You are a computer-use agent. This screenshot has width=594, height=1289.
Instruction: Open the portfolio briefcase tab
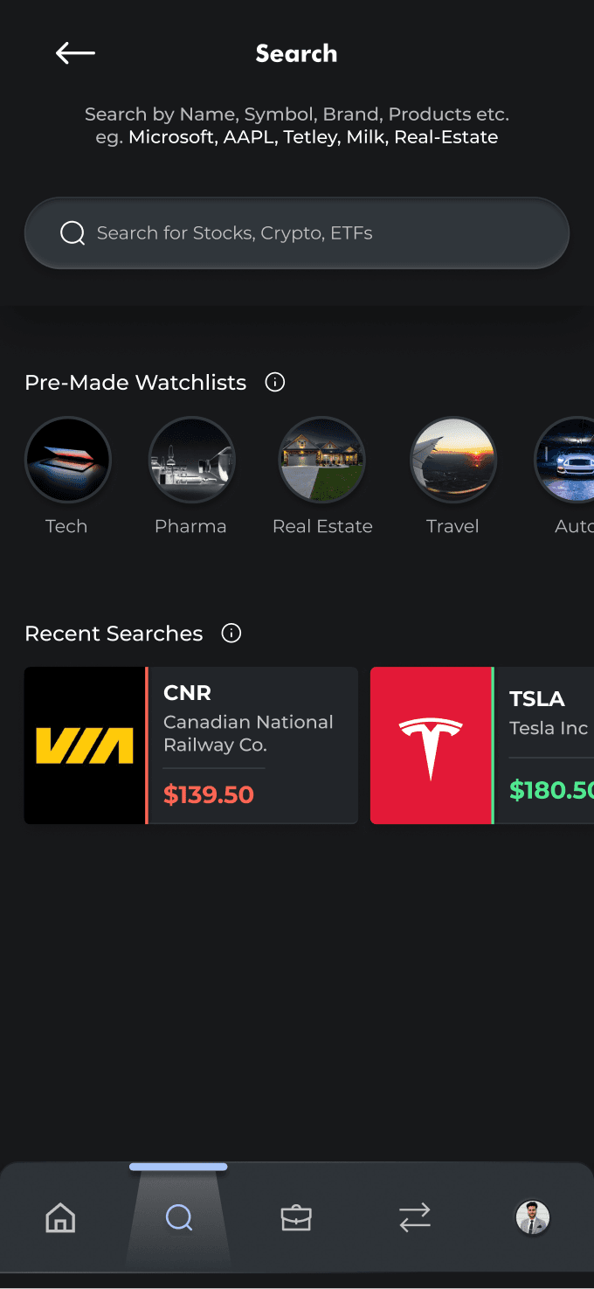pos(296,1217)
